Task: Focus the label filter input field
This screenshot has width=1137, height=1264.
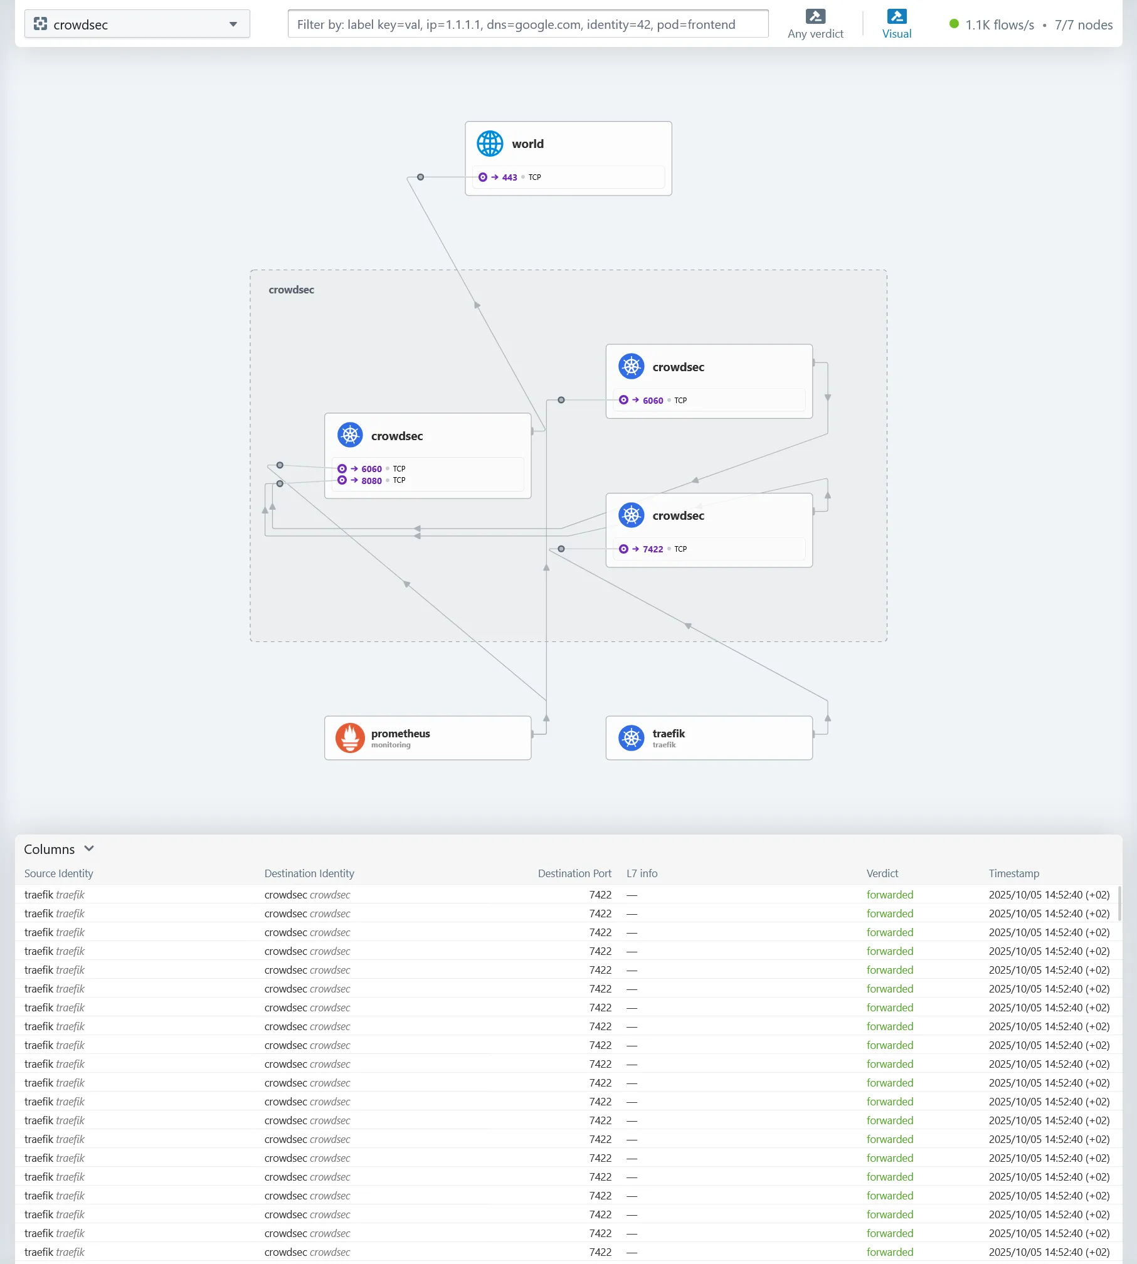Action: pos(527,24)
